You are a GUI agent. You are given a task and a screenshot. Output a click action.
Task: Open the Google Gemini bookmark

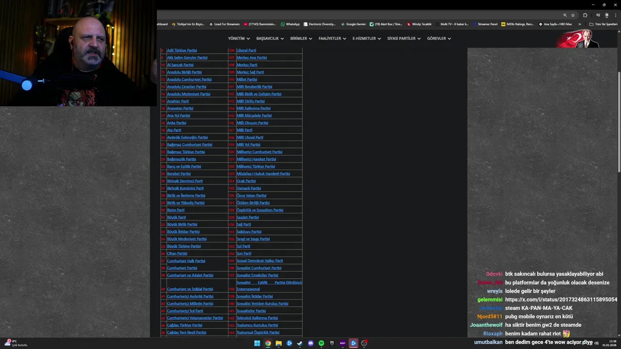pyautogui.click(x=353, y=24)
